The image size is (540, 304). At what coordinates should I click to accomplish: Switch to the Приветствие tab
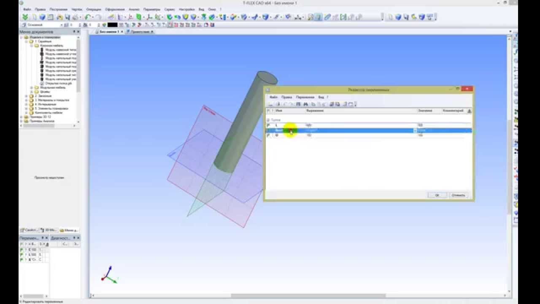click(x=140, y=32)
